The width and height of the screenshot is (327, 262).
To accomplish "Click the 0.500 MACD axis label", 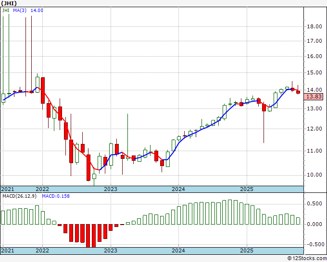I will pos(314,203).
